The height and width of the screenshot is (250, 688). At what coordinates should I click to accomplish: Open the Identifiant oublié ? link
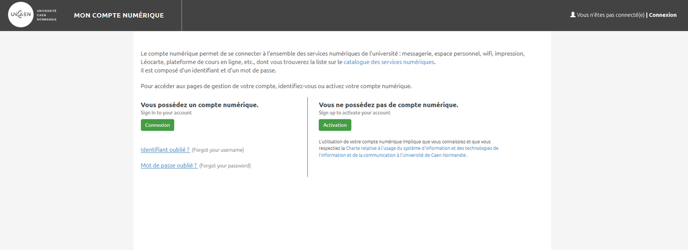click(165, 149)
